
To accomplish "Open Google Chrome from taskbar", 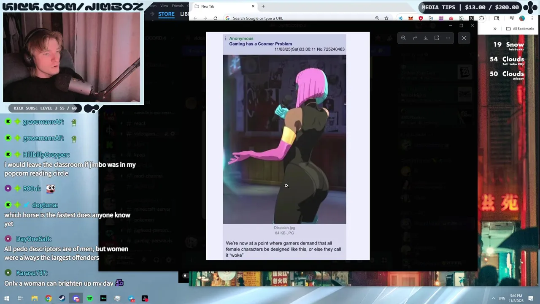I will point(49,299).
